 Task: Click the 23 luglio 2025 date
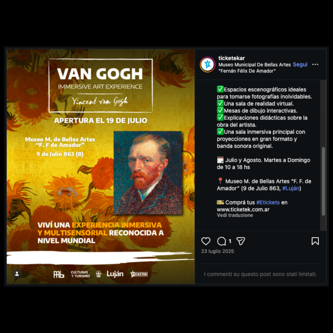(218, 251)
